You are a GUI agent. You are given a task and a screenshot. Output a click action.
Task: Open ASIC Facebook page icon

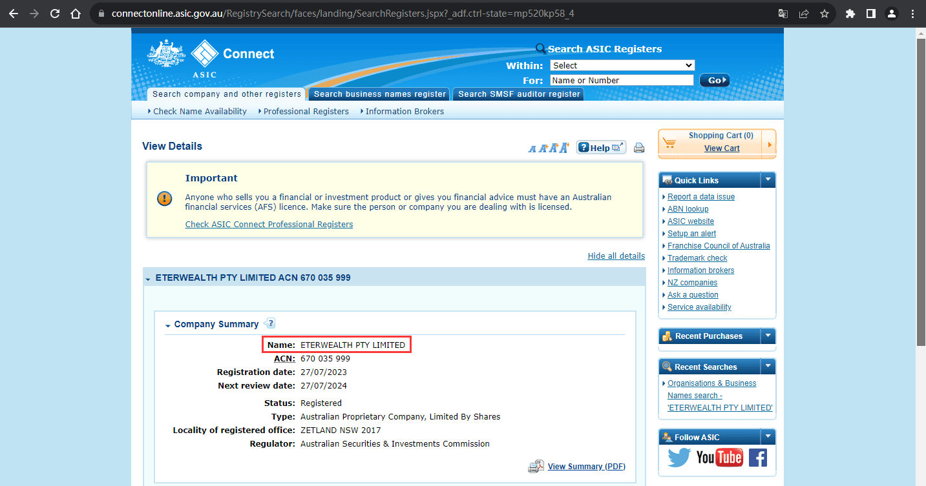(757, 458)
